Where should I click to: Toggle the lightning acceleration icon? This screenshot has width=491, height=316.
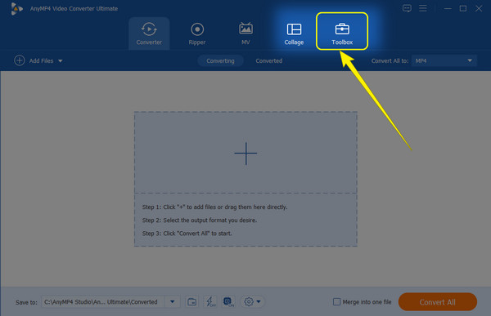[x=210, y=302]
